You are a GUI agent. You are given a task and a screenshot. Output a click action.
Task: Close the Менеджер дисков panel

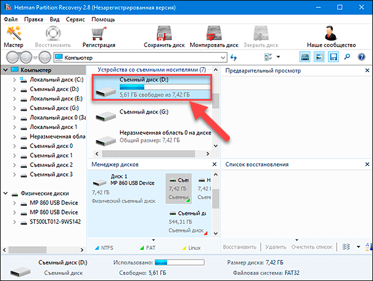[x=215, y=164]
